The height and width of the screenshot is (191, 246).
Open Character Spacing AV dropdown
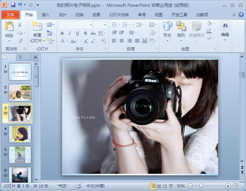pyautogui.click(x=102, y=33)
